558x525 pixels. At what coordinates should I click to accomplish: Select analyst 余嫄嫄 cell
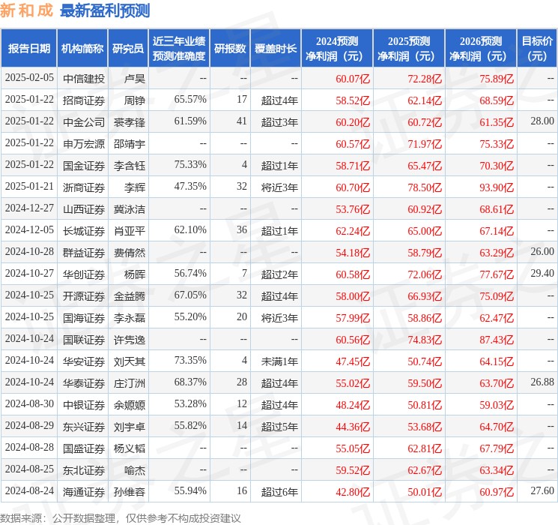(x=129, y=405)
